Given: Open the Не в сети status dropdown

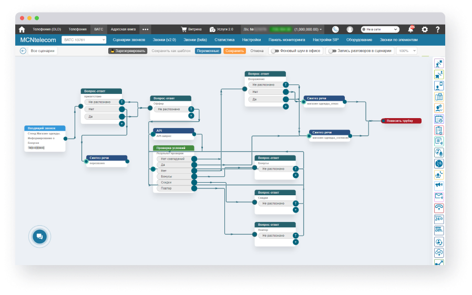Looking at the screenshot, I should point(380,29).
